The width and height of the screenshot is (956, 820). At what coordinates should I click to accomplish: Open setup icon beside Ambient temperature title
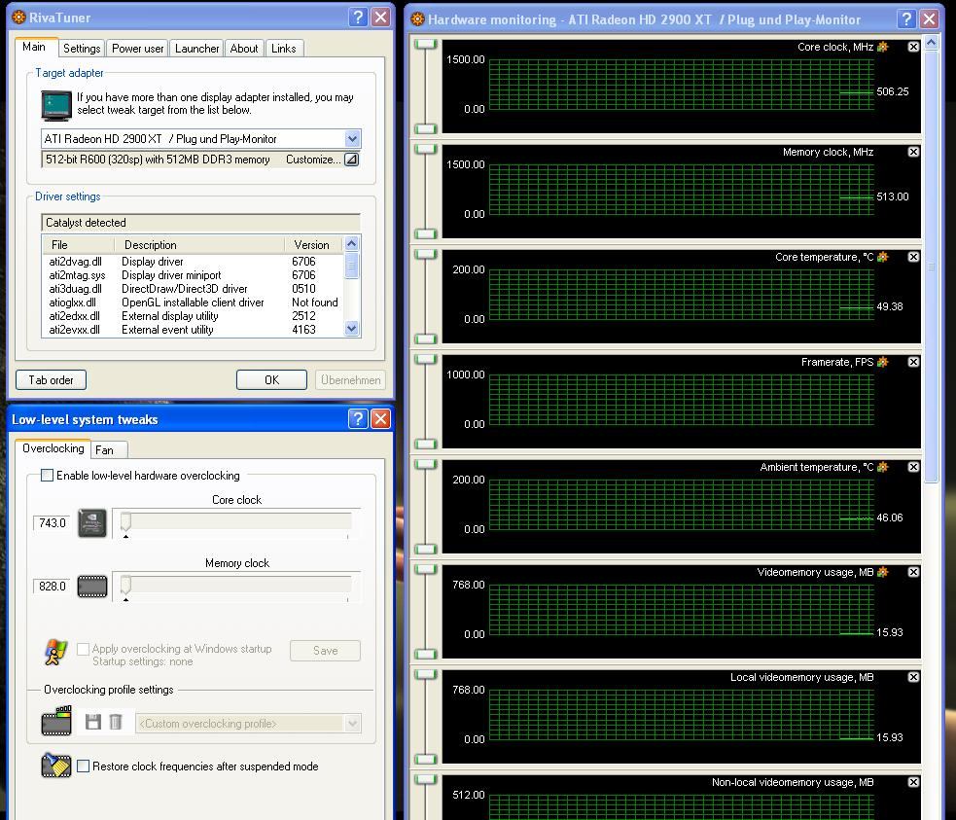pyautogui.click(x=883, y=467)
